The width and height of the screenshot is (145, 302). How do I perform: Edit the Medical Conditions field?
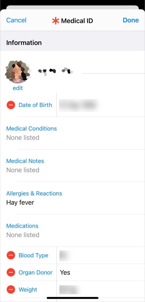(72, 133)
